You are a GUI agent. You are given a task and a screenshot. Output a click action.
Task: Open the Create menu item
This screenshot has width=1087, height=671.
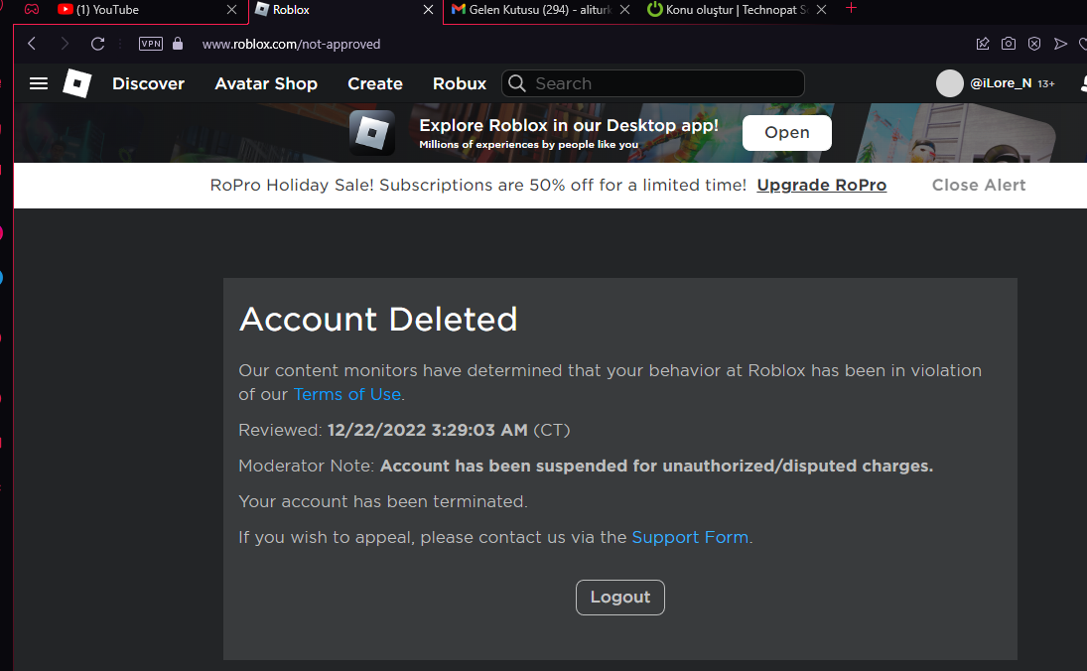point(375,83)
